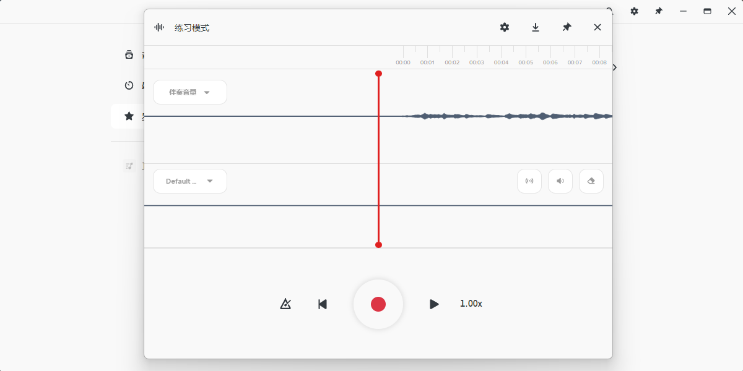This screenshot has width=743, height=371.
Task: Select the star favorites sidebar item
Action: click(129, 116)
